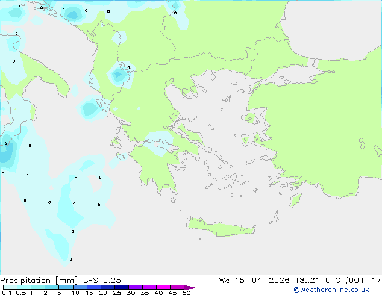Click the 0.5–1 mm legend swatch
This screenshot has width=382, height=295.
point(24,287)
